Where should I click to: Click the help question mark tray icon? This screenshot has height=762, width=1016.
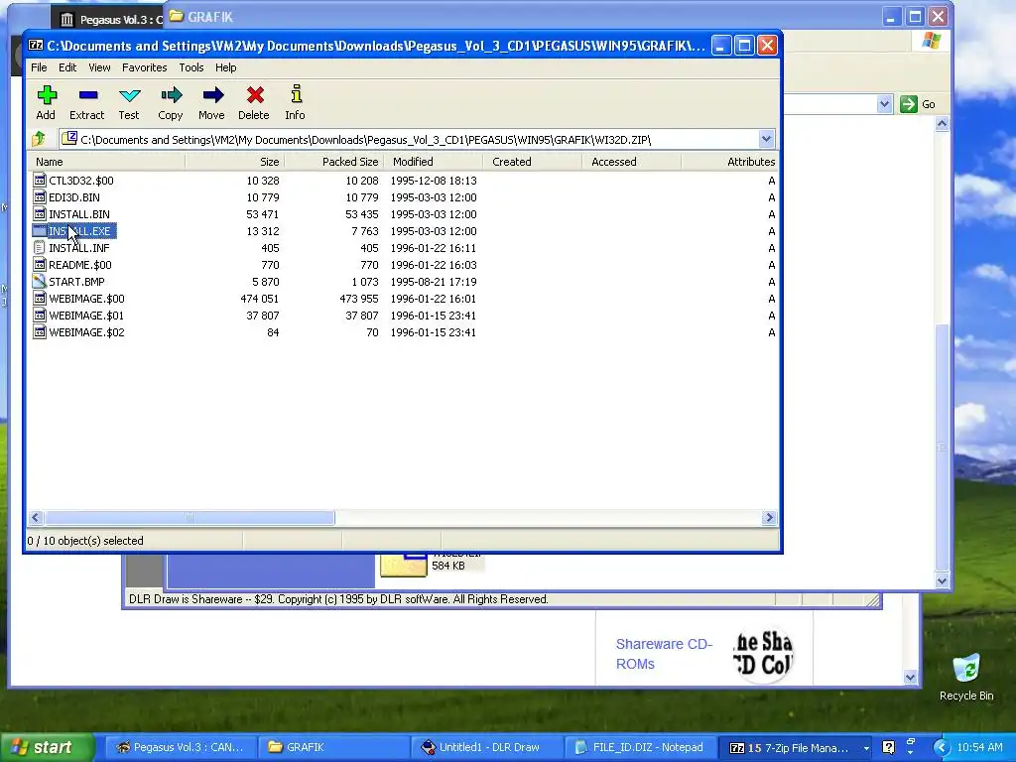click(888, 748)
